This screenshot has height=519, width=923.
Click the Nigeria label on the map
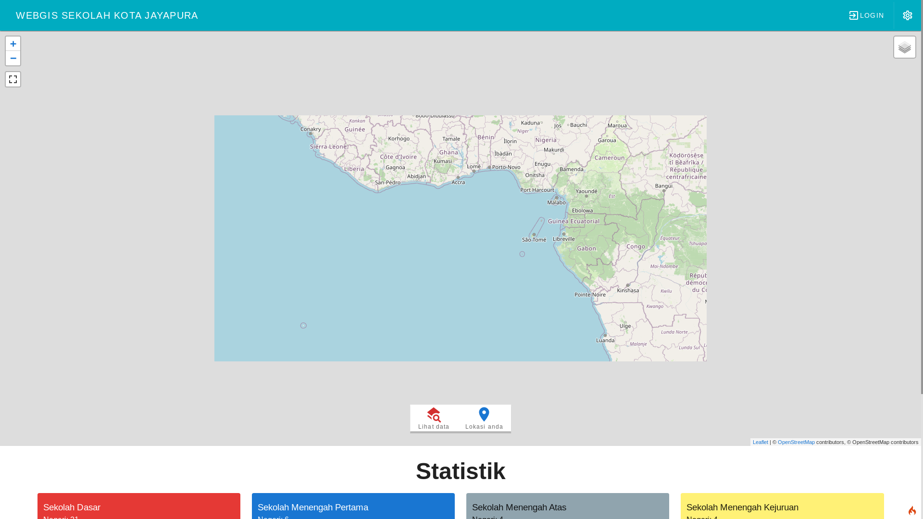546,140
